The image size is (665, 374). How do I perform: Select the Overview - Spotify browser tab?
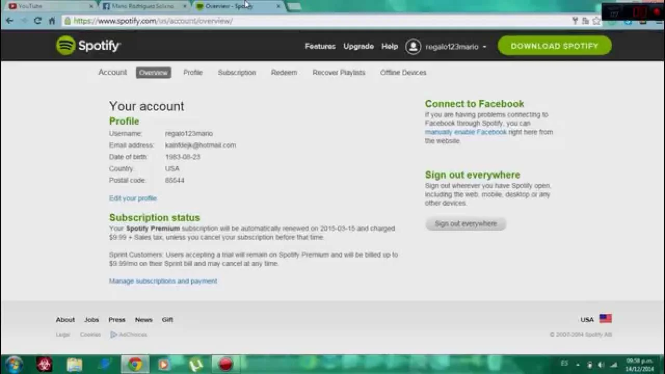point(238,6)
